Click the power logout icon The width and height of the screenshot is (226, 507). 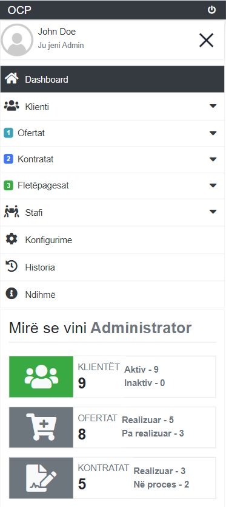(x=211, y=10)
